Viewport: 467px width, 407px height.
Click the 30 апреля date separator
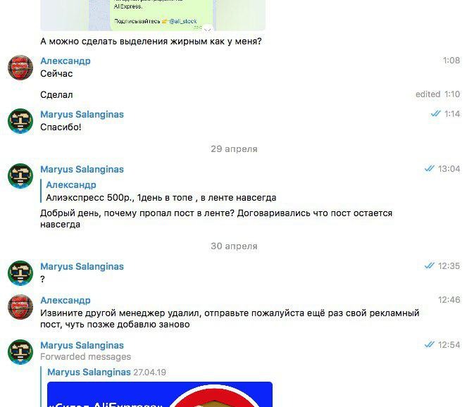234,246
